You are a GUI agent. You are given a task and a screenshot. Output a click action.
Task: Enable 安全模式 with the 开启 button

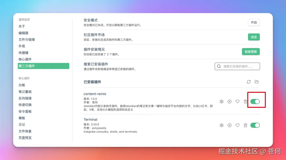tap(254, 22)
